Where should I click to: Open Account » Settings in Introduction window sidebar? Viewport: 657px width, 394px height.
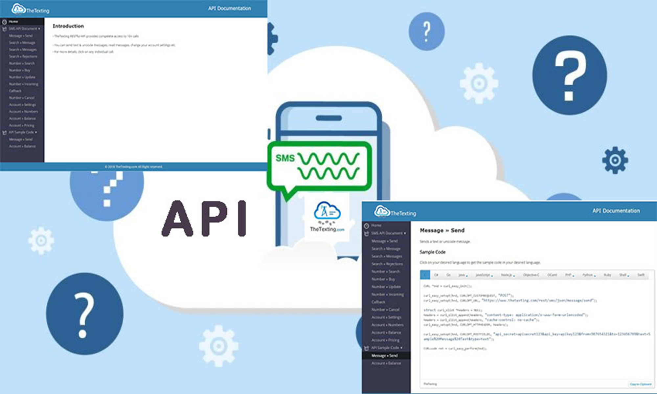click(x=22, y=105)
